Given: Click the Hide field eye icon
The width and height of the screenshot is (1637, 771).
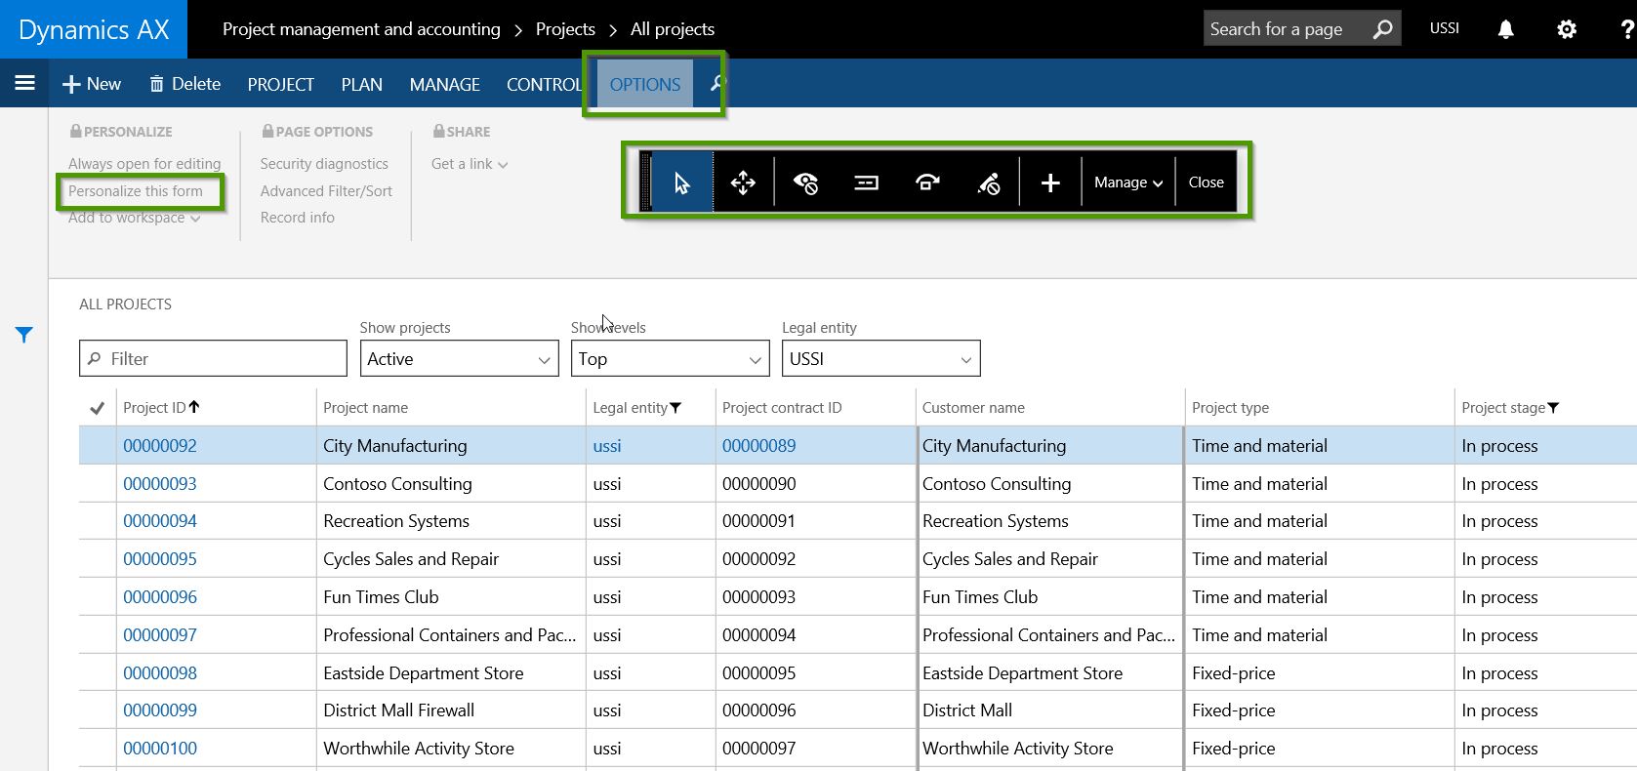Looking at the screenshot, I should coord(805,183).
